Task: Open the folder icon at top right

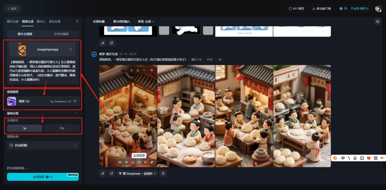Action: click(377, 21)
